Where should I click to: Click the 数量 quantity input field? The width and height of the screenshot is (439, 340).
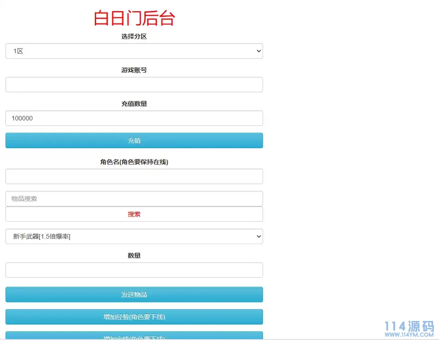click(x=134, y=270)
